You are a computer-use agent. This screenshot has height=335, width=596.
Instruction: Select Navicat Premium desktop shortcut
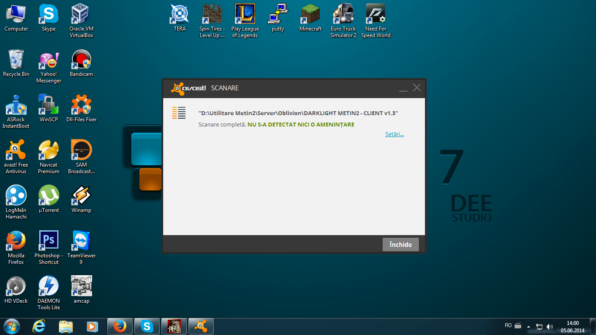pos(48,157)
